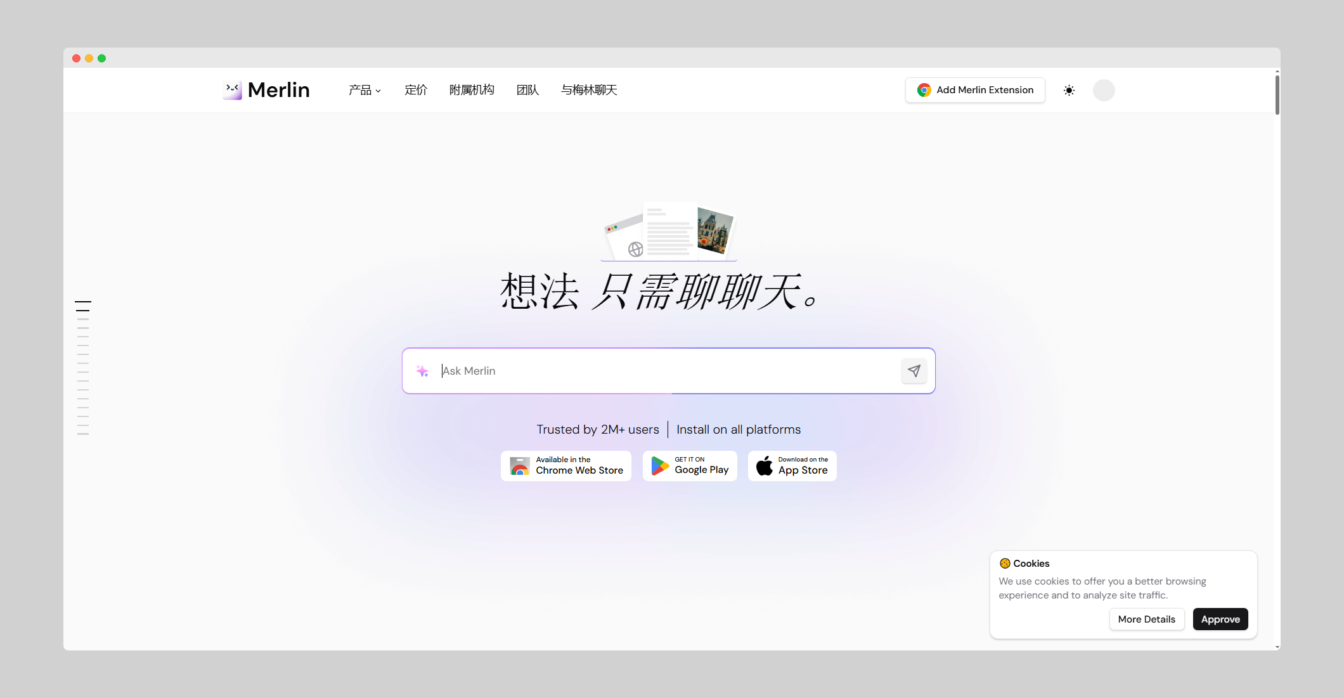Click the macOS green maximize dot
1344x698 pixels.
click(x=101, y=58)
